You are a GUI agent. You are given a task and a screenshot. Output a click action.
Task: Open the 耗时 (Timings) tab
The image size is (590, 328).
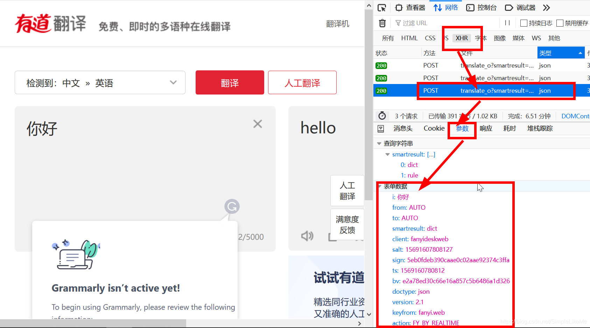point(510,128)
